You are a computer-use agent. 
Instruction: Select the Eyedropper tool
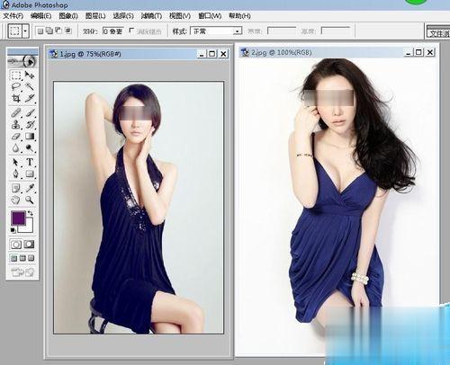pos(30,188)
